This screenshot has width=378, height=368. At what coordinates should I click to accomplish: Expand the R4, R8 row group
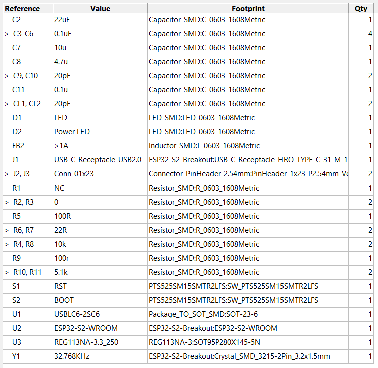coord(7,244)
